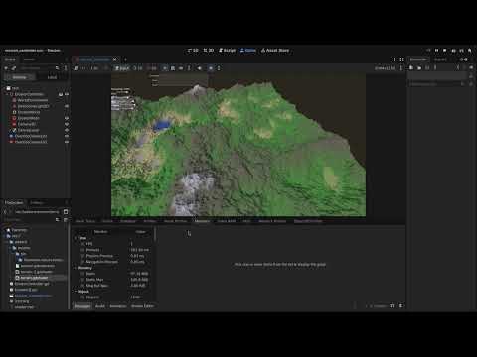
Task: Open the Errors debugger tab
Action: [107, 221]
